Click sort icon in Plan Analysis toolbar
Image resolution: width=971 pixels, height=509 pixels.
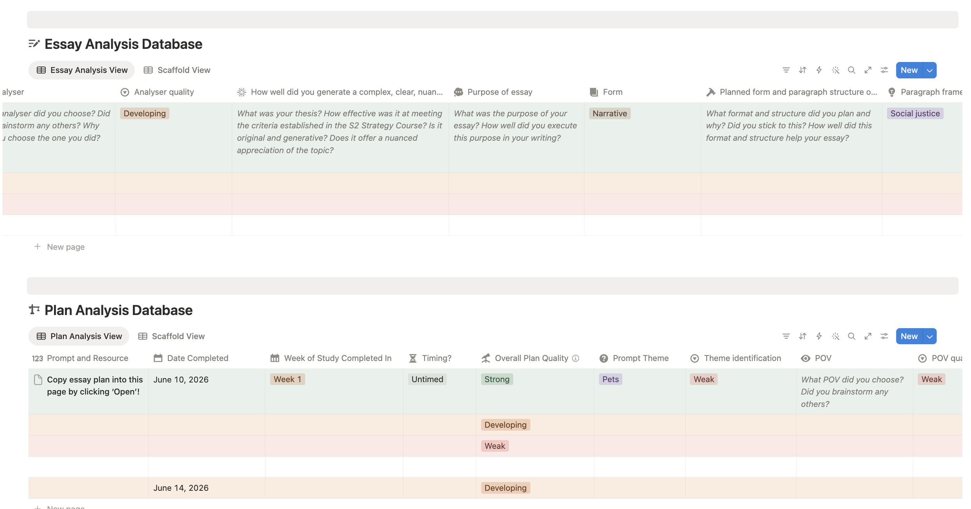pos(802,336)
